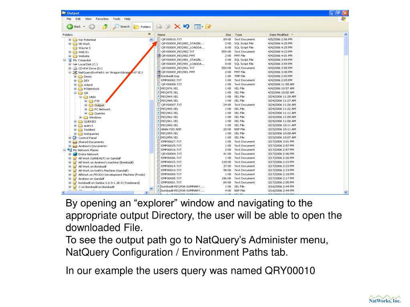Click the My Computer icon in tree

[70, 60]
